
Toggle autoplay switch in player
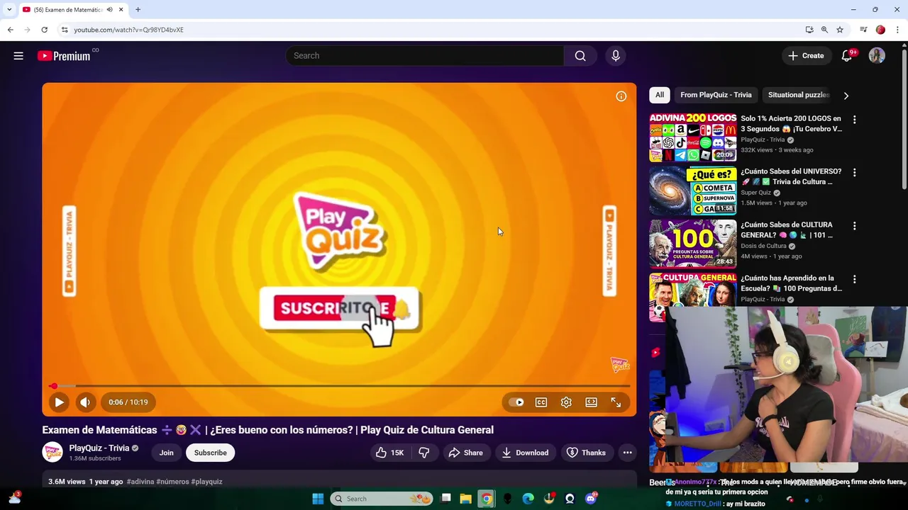tap(516, 402)
